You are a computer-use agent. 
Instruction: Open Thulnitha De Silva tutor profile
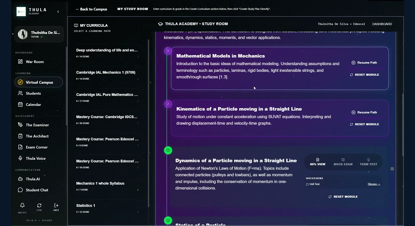point(39,34)
